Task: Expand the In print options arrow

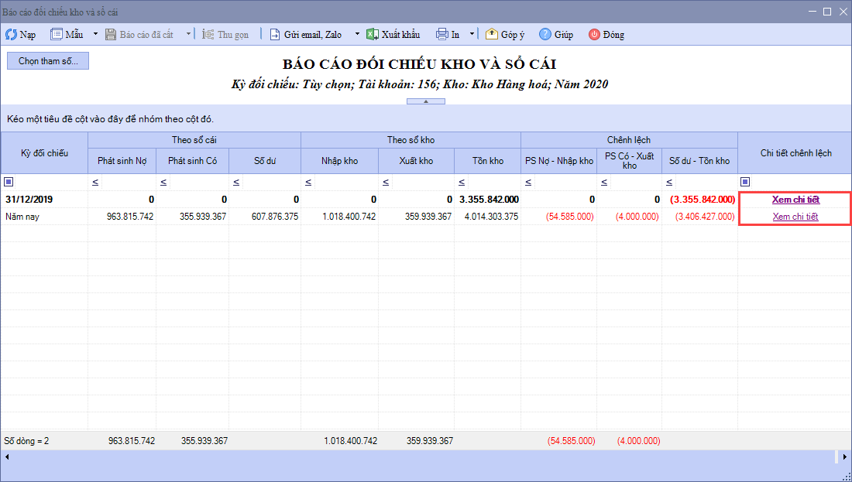Action: pyautogui.click(x=472, y=35)
